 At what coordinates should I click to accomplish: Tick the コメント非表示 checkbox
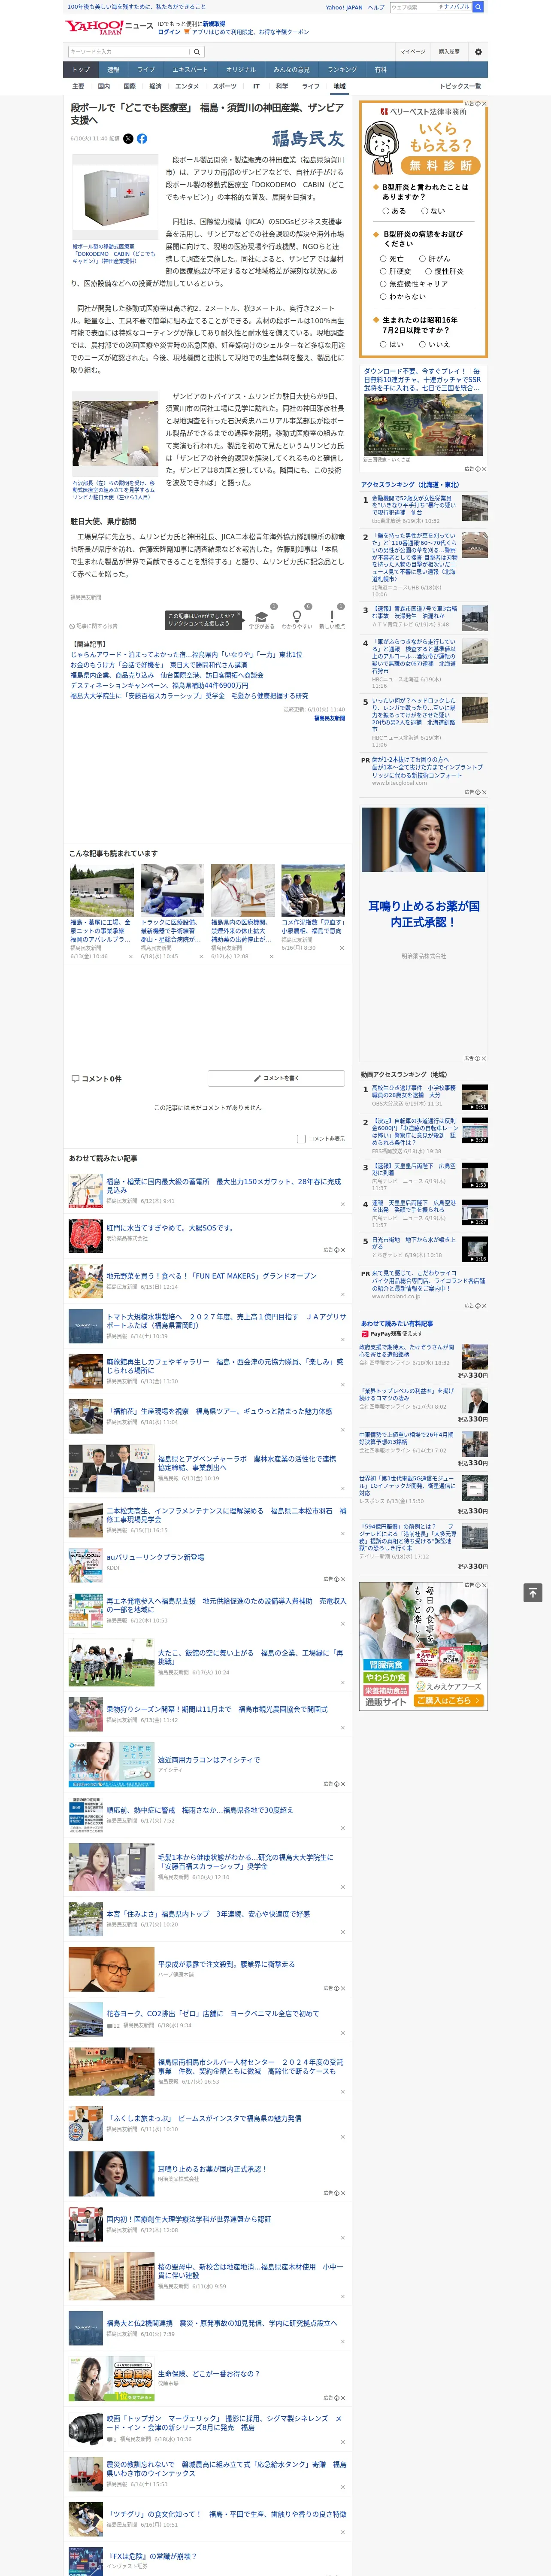[301, 1139]
